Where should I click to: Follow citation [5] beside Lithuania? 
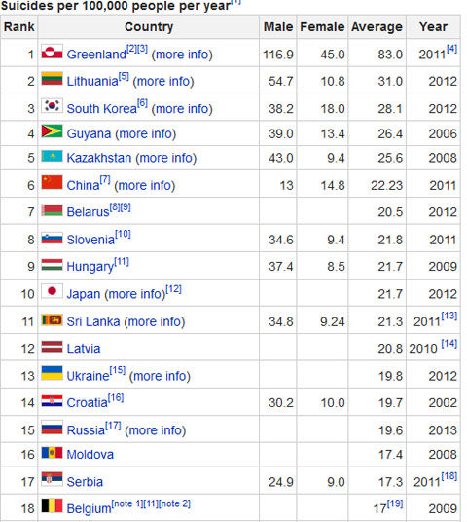pos(124,76)
